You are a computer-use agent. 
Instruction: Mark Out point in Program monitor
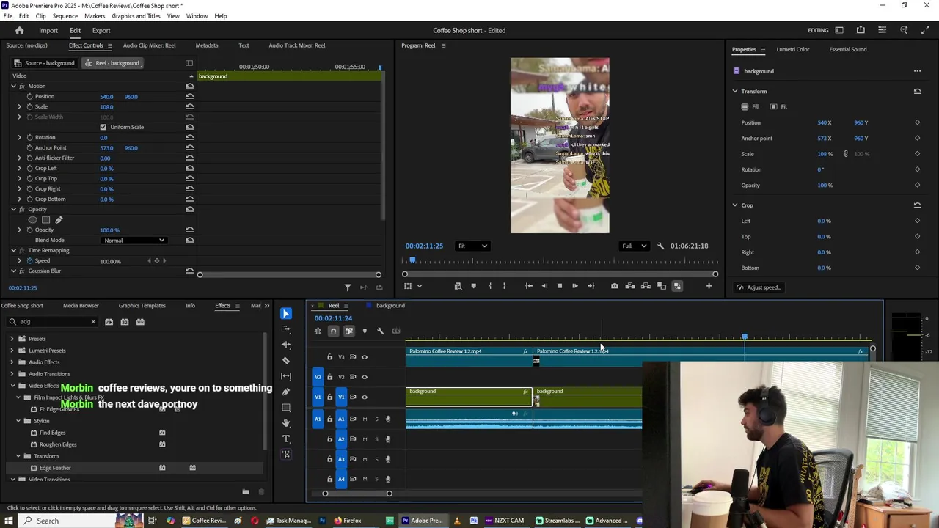click(504, 286)
